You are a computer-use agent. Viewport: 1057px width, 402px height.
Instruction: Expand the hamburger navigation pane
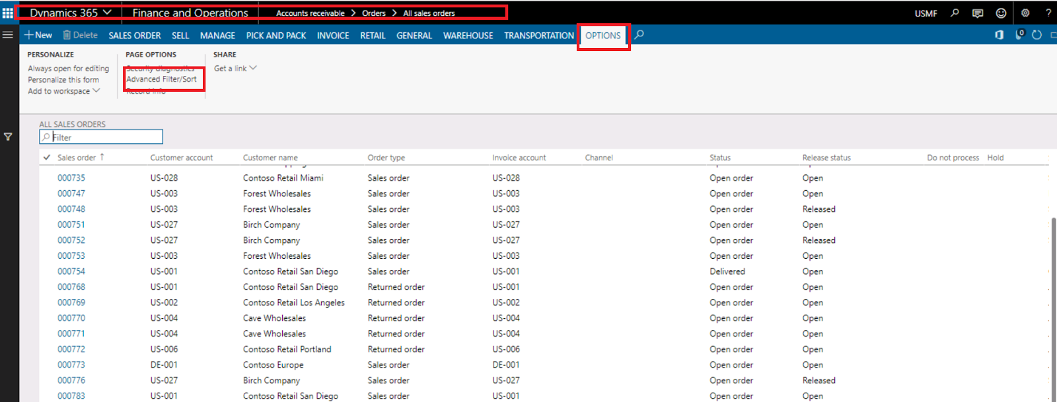8,35
